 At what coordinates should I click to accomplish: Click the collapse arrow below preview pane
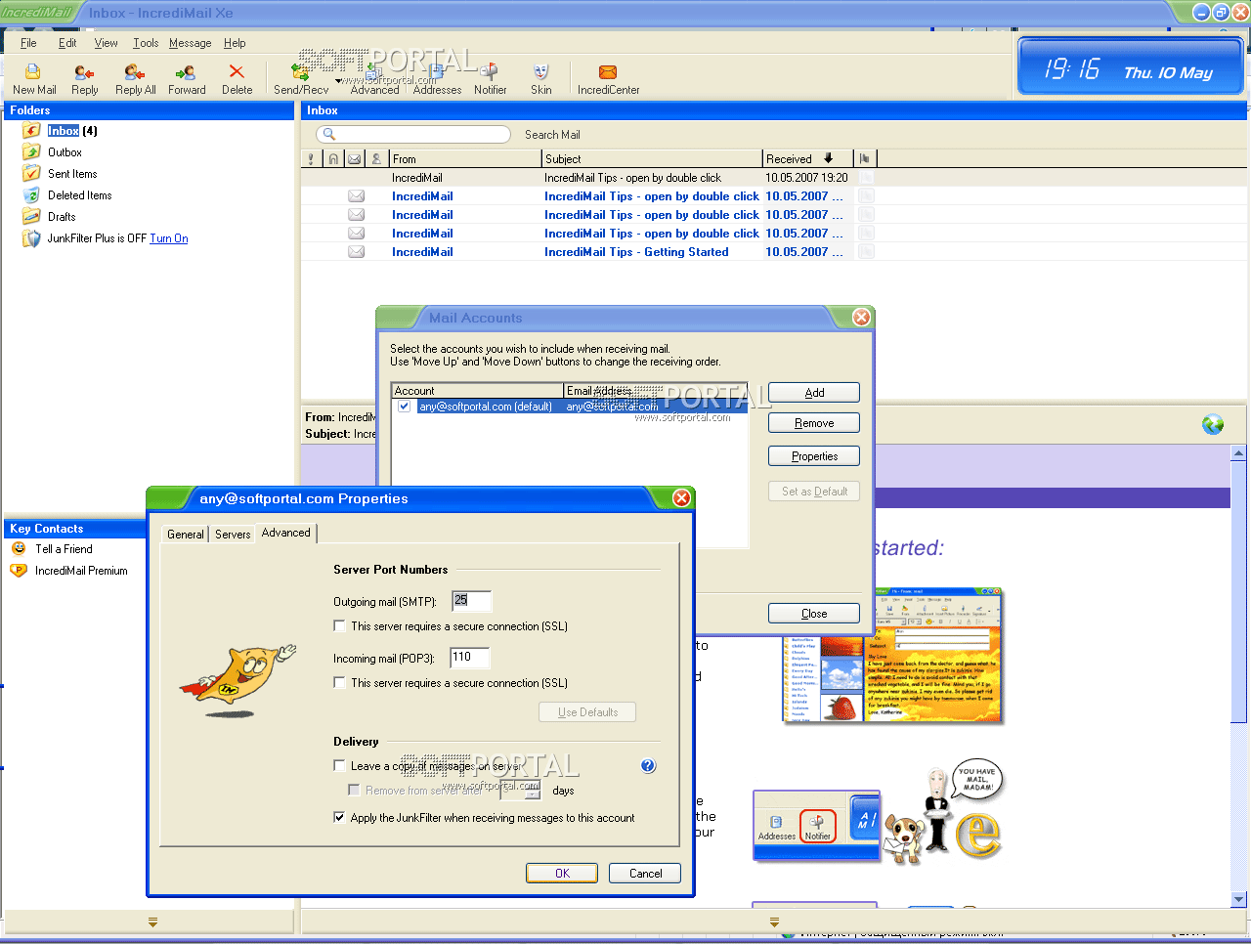pos(774,922)
